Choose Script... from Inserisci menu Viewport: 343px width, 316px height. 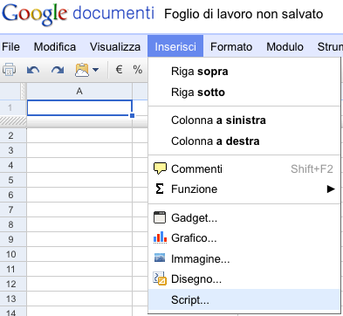tap(244, 299)
